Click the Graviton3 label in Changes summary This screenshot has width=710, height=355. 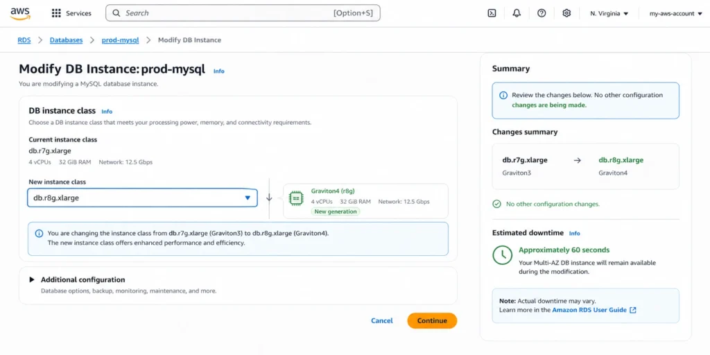(x=517, y=173)
